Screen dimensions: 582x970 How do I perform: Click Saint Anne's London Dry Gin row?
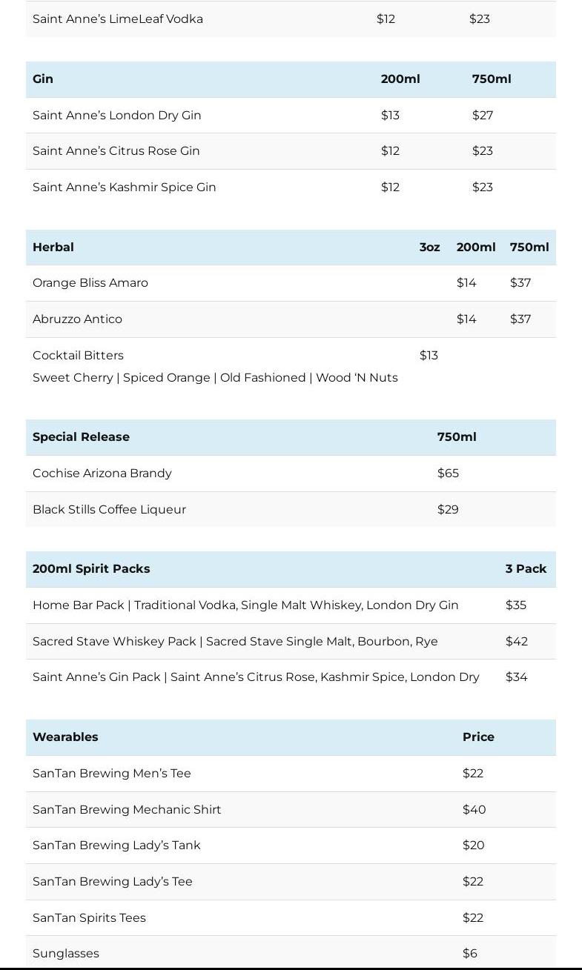(x=117, y=115)
